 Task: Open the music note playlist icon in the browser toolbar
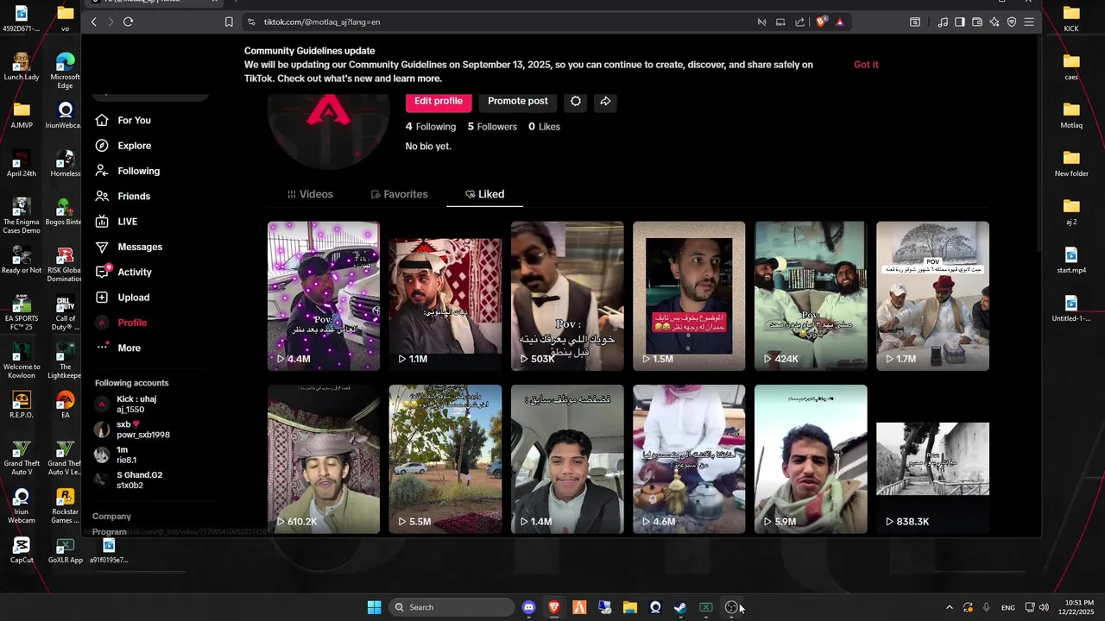[x=943, y=22]
